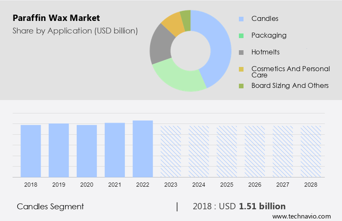Open the www.technavio.com link
Viewport: 342px width, 221px height.
coord(301,216)
